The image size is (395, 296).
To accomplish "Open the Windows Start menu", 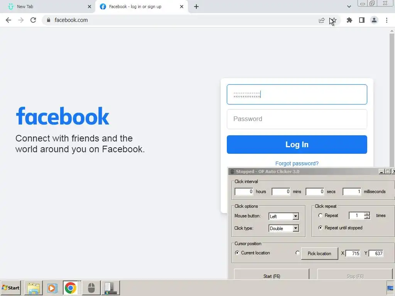I will (10, 288).
